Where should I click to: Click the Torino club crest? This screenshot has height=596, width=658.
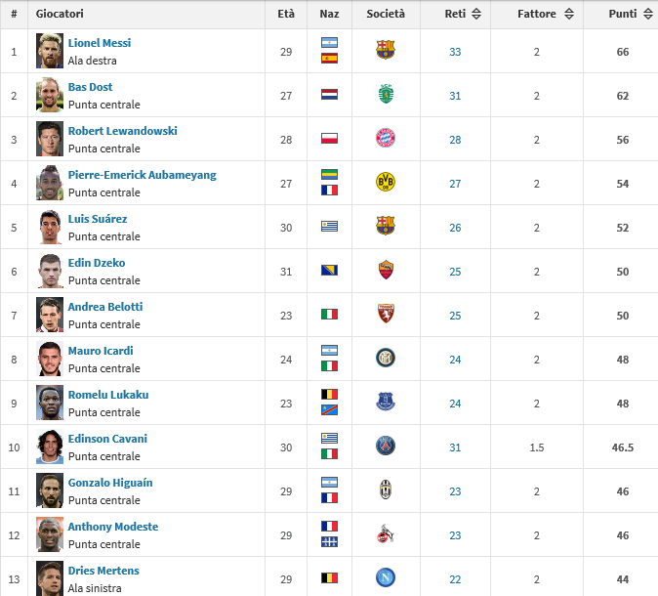(x=386, y=314)
